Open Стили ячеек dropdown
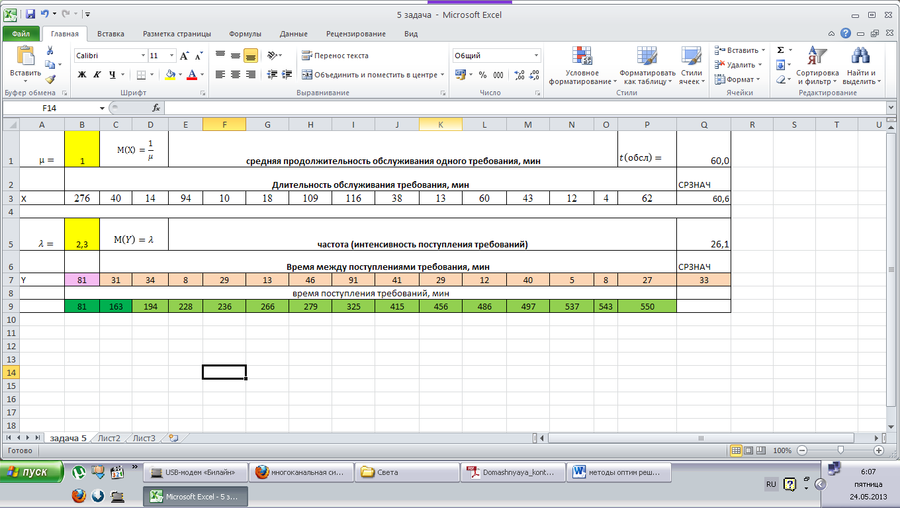Screen dimensions: 900x508 tap(691, 65)
